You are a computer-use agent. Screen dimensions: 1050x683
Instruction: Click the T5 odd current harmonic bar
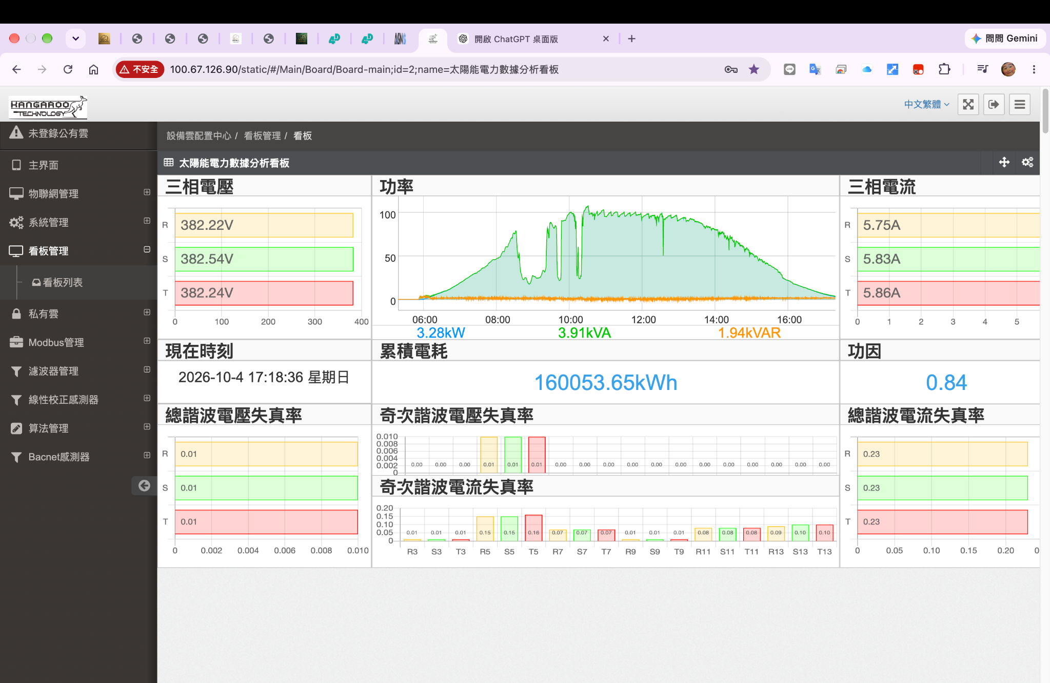[533, 528]
